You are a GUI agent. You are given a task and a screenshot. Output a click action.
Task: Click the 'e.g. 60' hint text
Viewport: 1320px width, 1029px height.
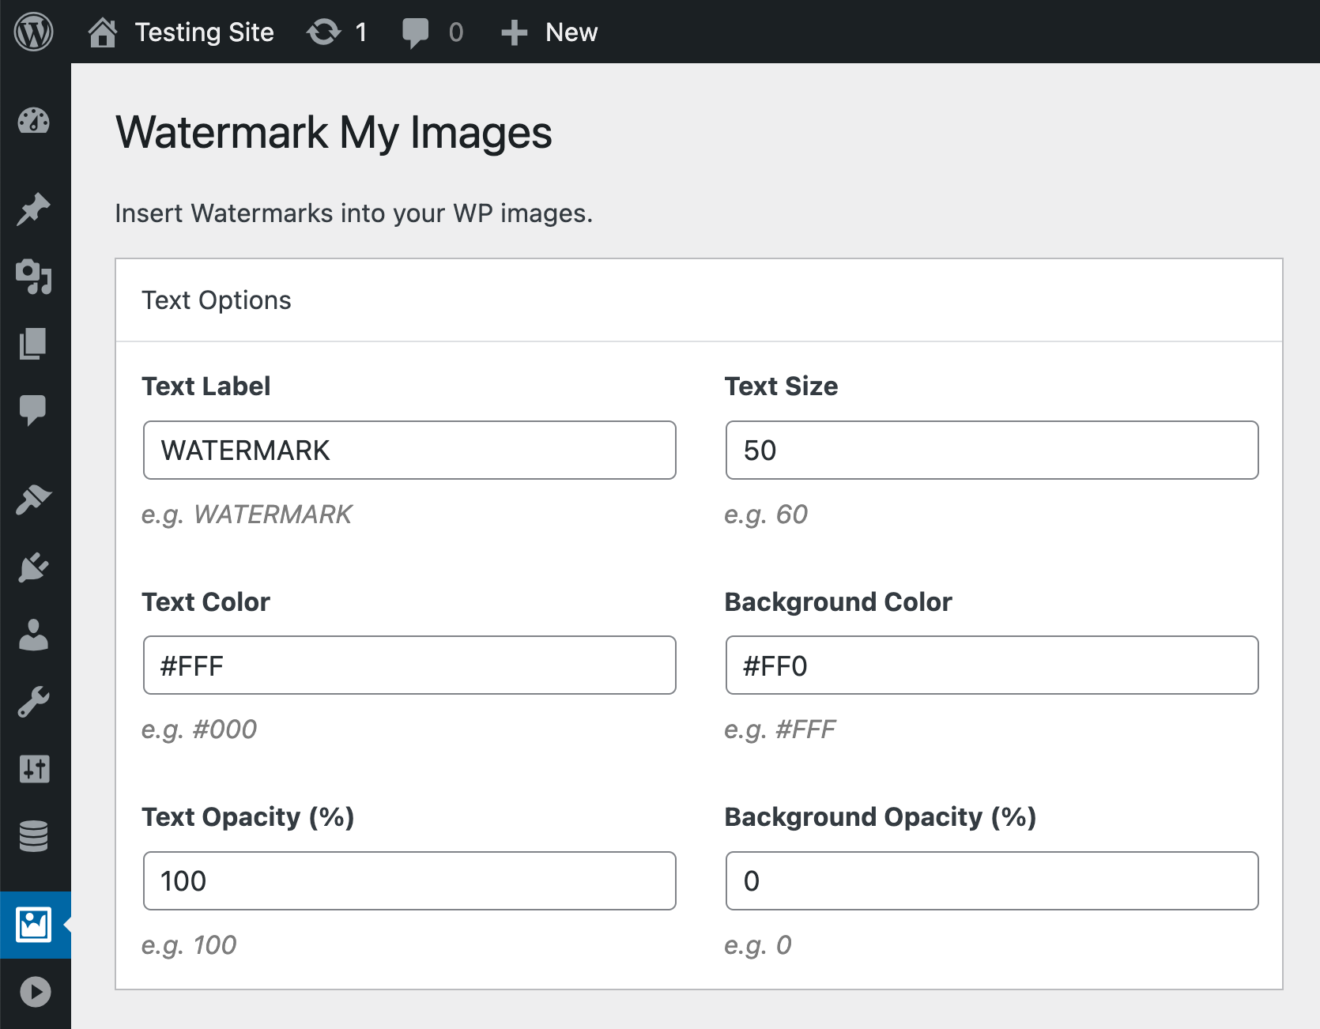(x=766, y=514)
